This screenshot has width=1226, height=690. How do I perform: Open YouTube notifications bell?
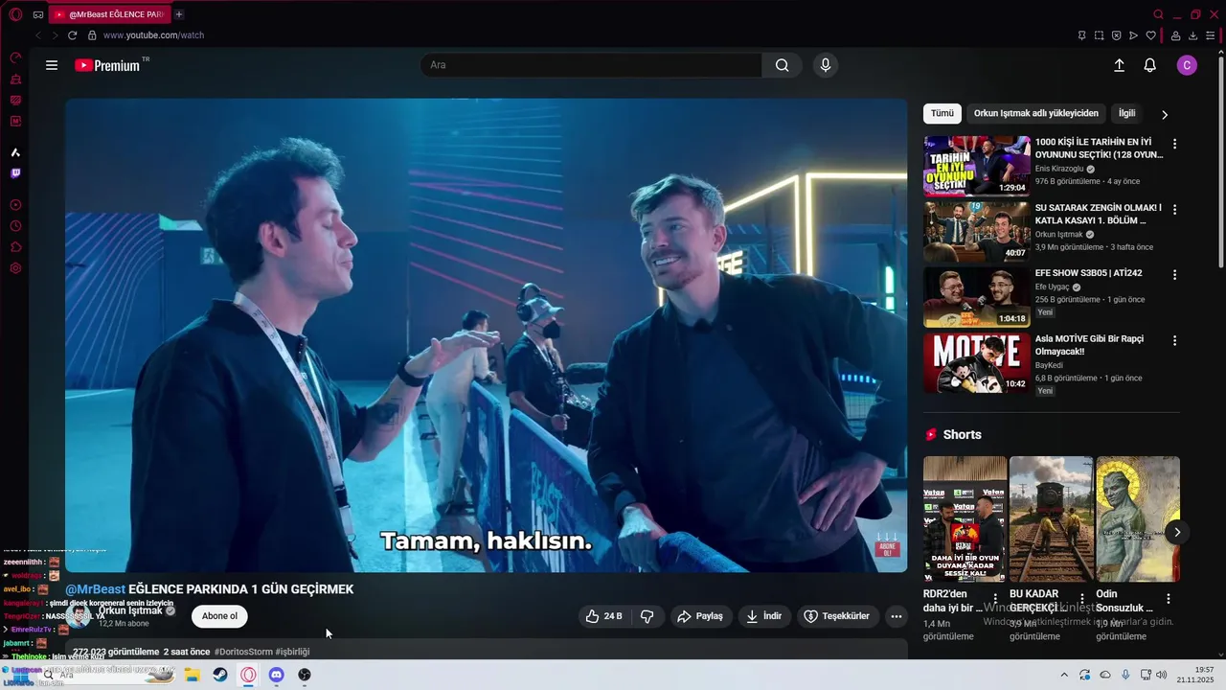coord(1150,65)
